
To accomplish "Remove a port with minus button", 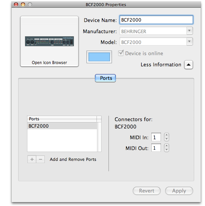I will point(41,159).
